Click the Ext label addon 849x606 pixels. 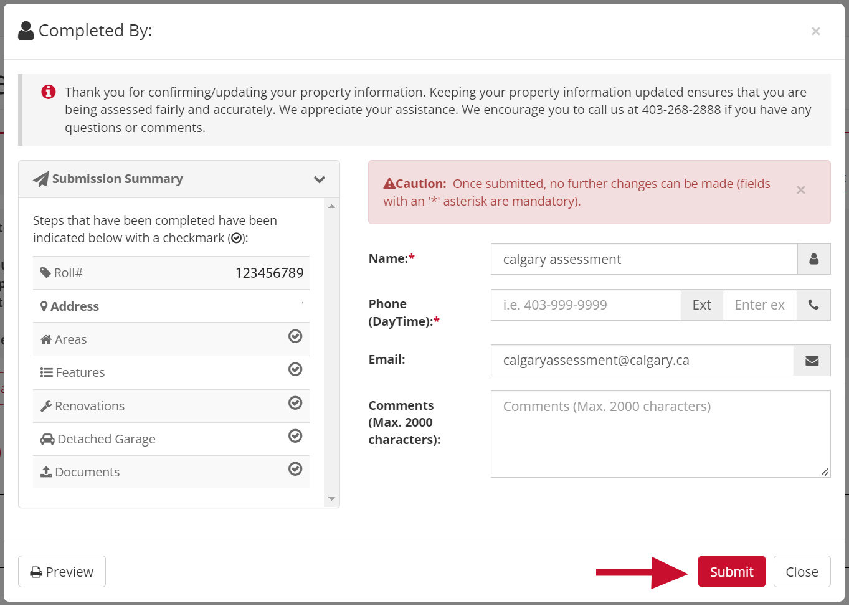coord(702,305)
